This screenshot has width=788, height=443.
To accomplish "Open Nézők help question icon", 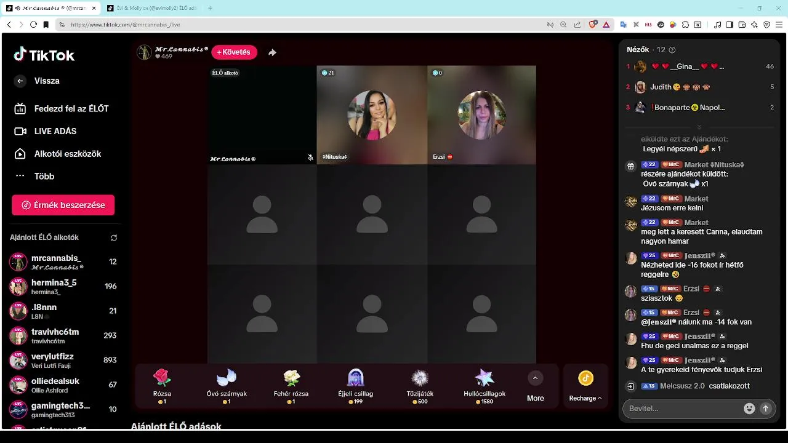I will 672,50.
